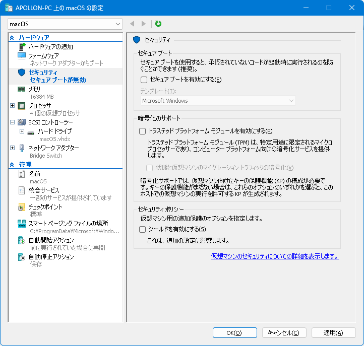Click 4 個の仮想プロセッサ text
Viewport: 364px width, 346px height.
pyautogui.click(x=55, y=113)
